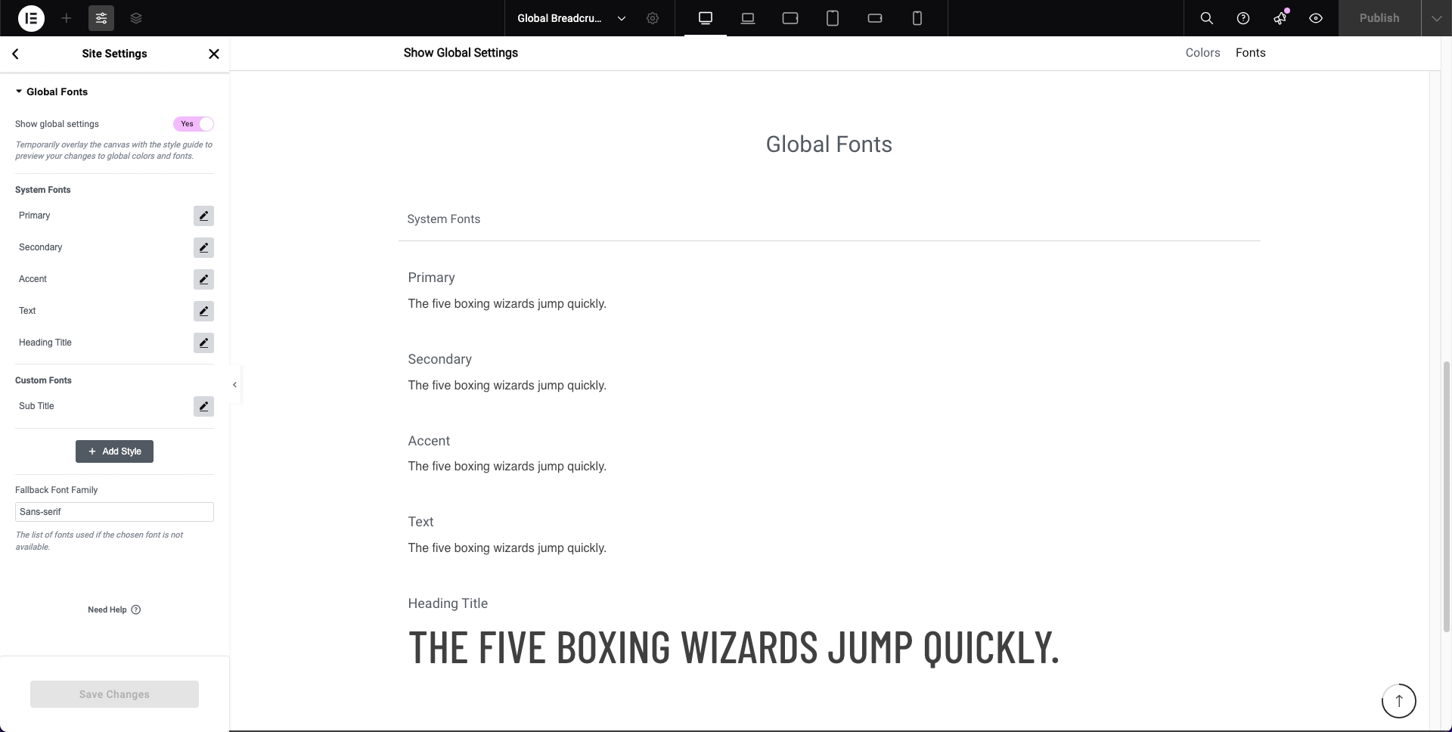
Task: Open What's New notifications icon
Action: [x=1280, y=18]
